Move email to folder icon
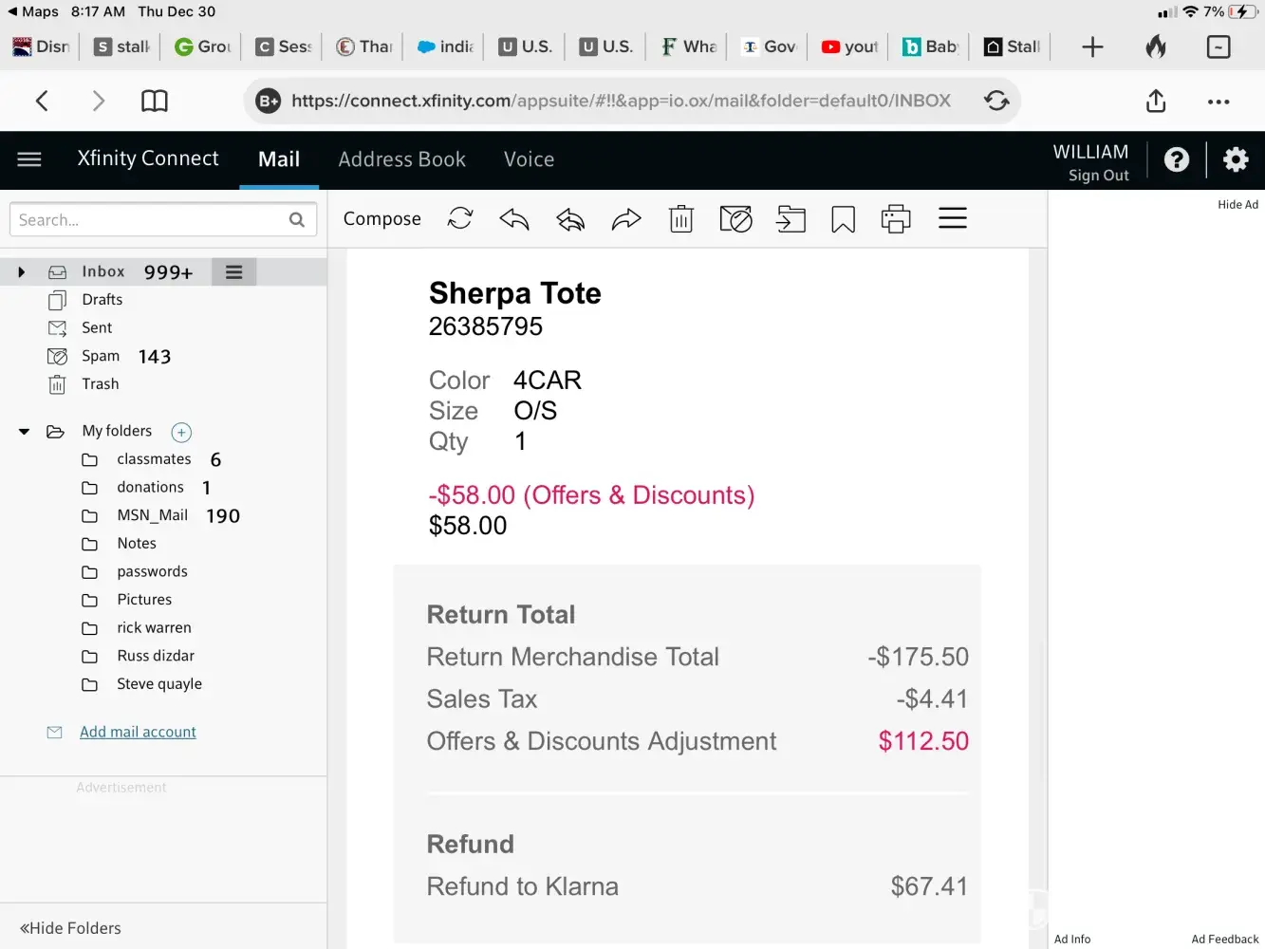 coord(791,219)
